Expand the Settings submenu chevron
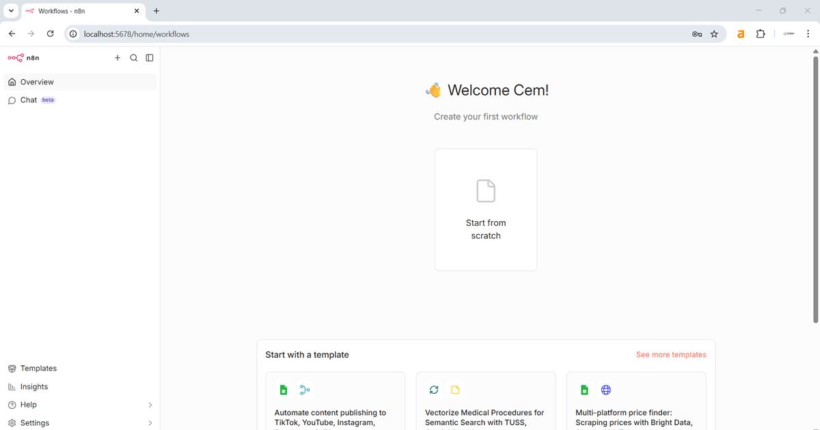Screen dimensions: 820x430 [x=150, y=423]
